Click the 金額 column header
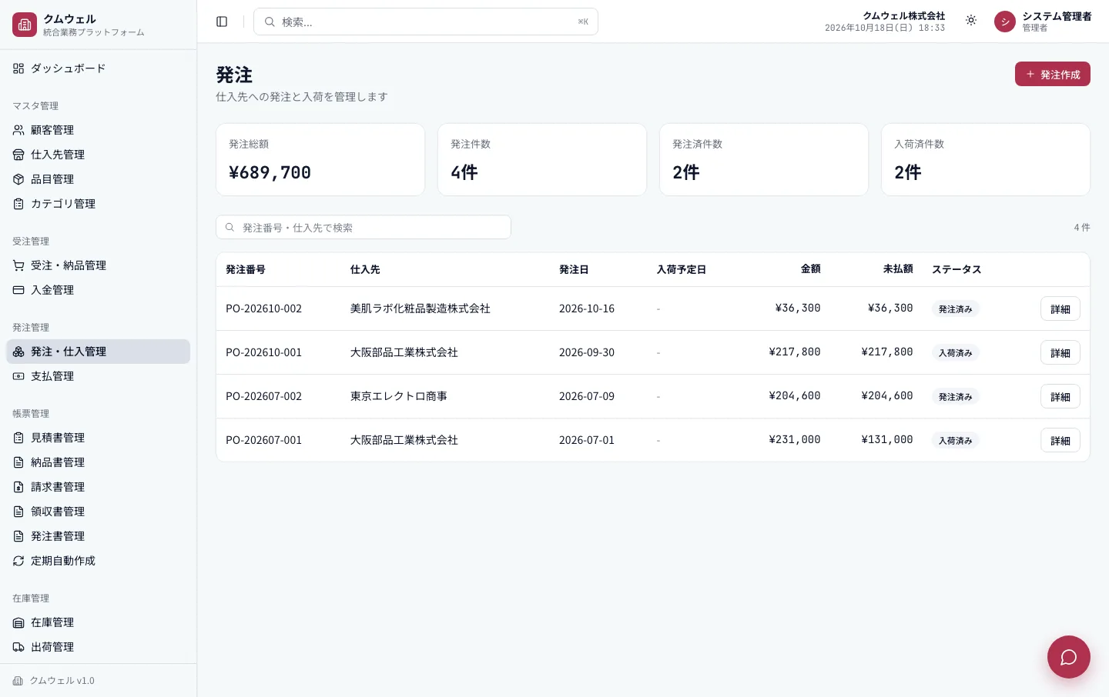Screen dimensions: 1109x697 (x=810, y=268)
